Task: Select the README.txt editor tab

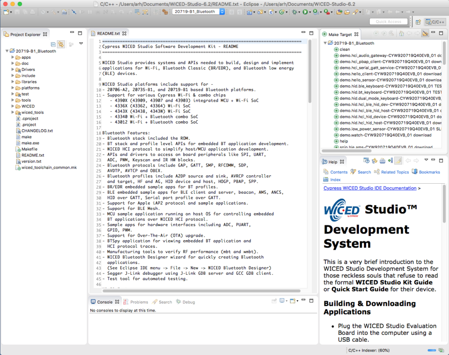Action: coord(108,33)
